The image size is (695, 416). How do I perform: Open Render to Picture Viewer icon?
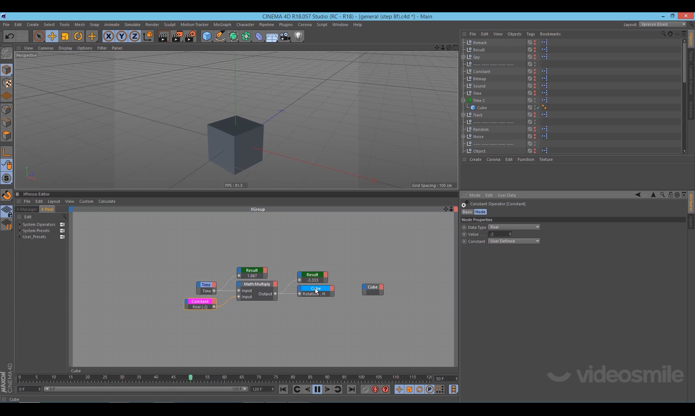177,36
